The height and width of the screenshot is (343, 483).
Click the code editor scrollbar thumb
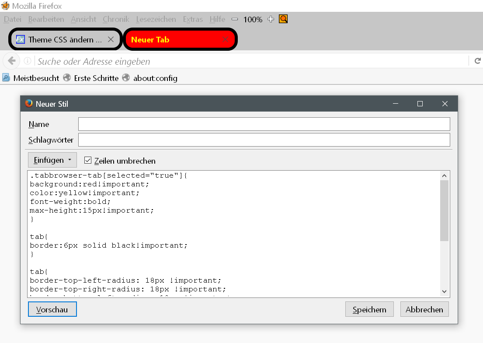coord(444,211)
